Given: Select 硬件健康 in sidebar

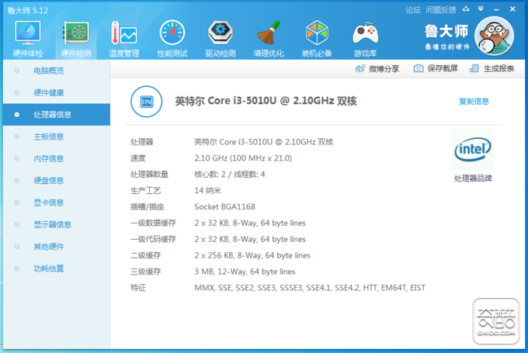Looking at the screenshot, I should [57, 92].
